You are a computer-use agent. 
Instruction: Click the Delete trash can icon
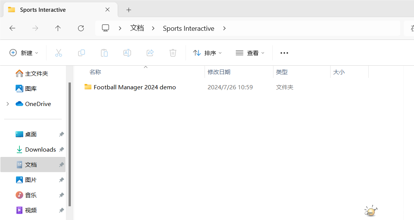tap(173, 53)
